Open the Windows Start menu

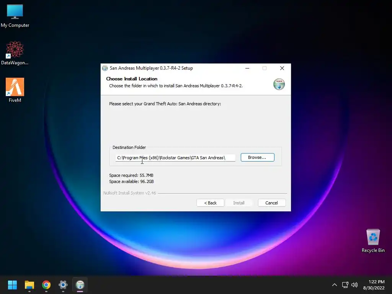pos(12,285)
